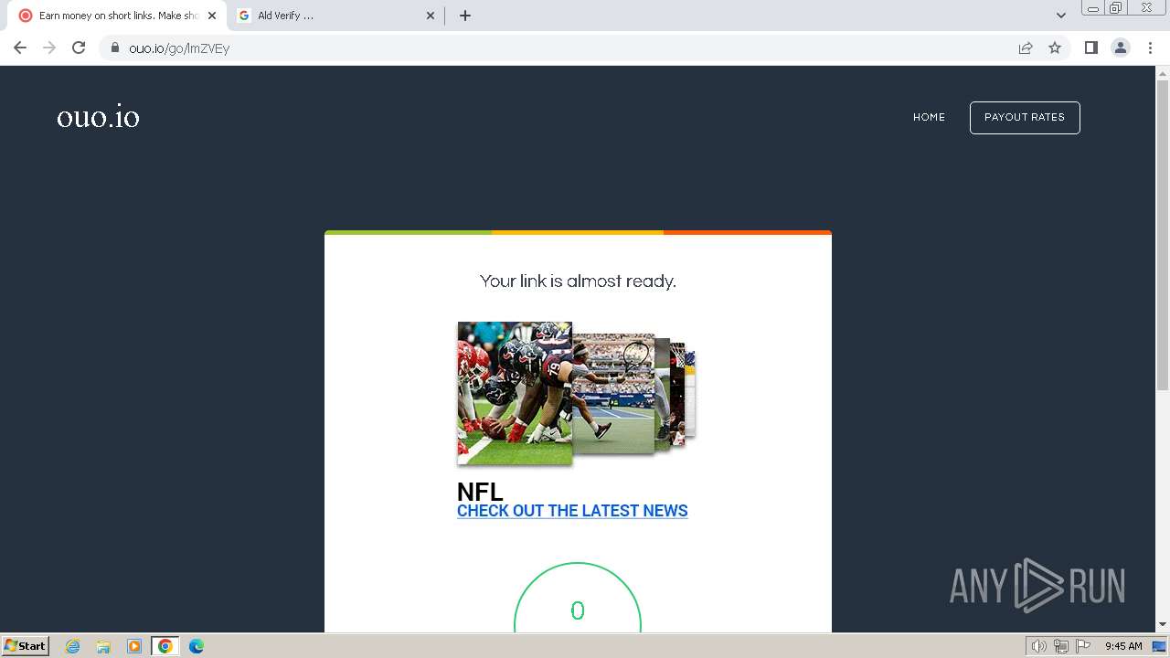This screenshot has width=1170, height=658.
Task: Open the browser side panel
Action: [1090, 48]
